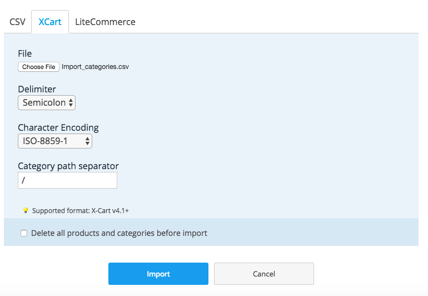This screenshot has height=296, width=428.
Task: Switch to the CSV tab
Action: (x=17, y=22)
